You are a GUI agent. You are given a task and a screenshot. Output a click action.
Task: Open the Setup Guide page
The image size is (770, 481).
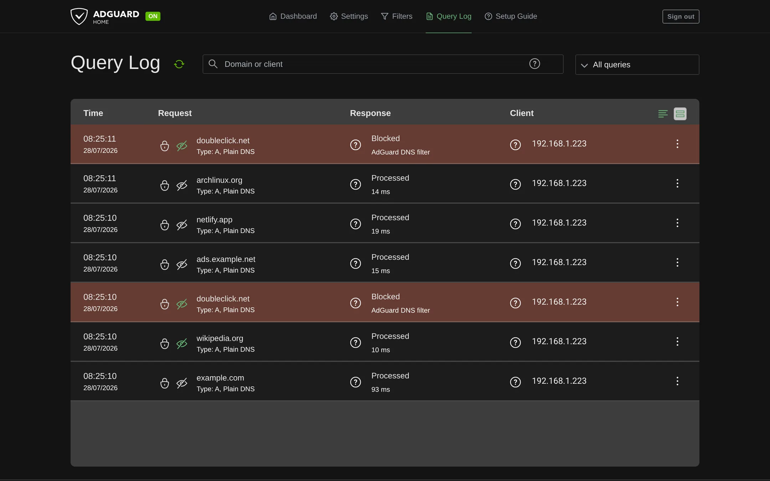510,16
